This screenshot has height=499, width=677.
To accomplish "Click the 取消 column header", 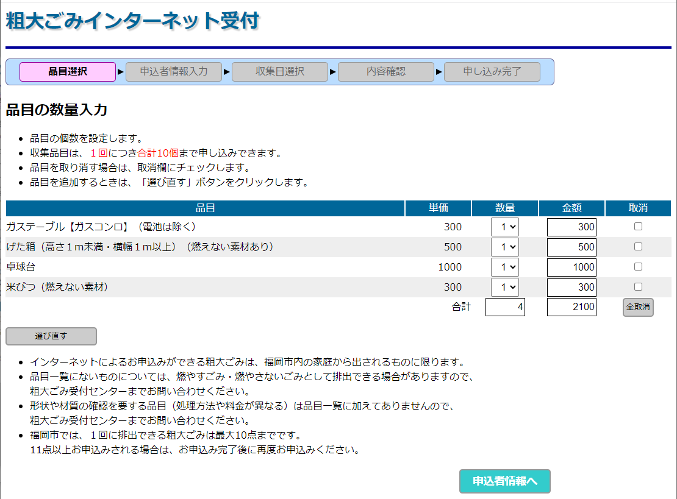I will (638, 208).
